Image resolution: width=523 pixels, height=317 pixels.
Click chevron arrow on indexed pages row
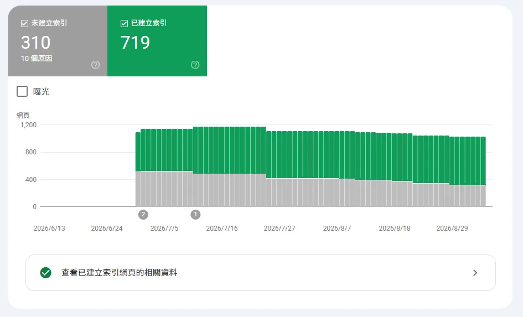(475, 273)
